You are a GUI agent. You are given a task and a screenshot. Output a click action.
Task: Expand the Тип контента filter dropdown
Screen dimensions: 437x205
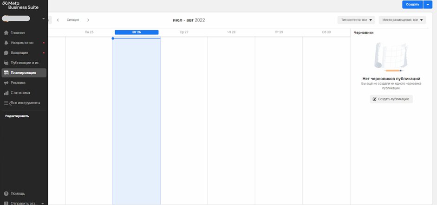[356, 20]
